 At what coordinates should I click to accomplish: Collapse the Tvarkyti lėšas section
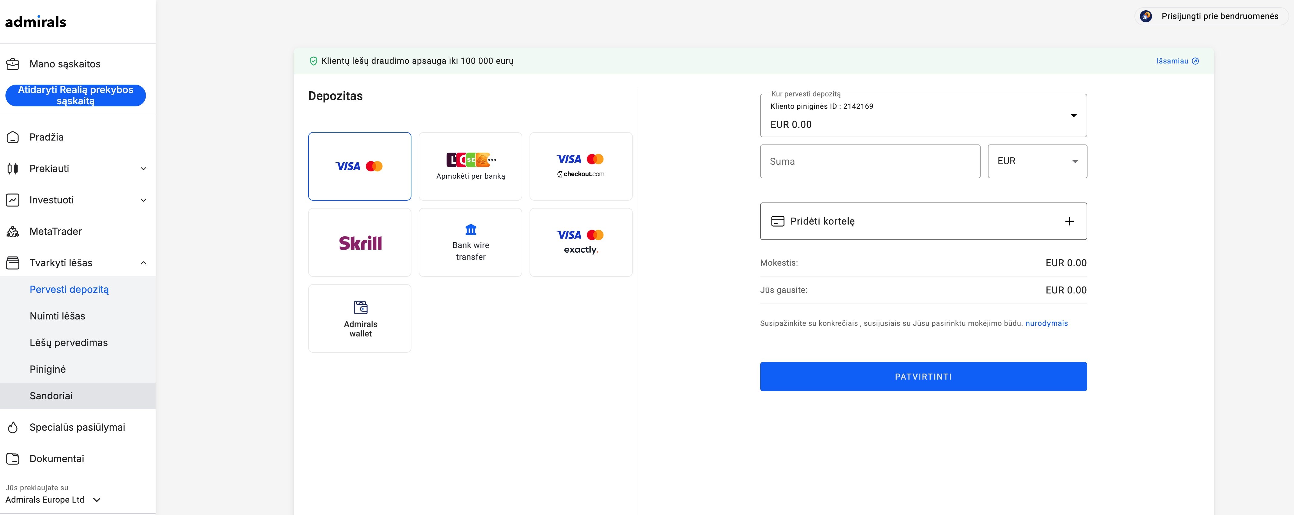(x=78, y=263)
